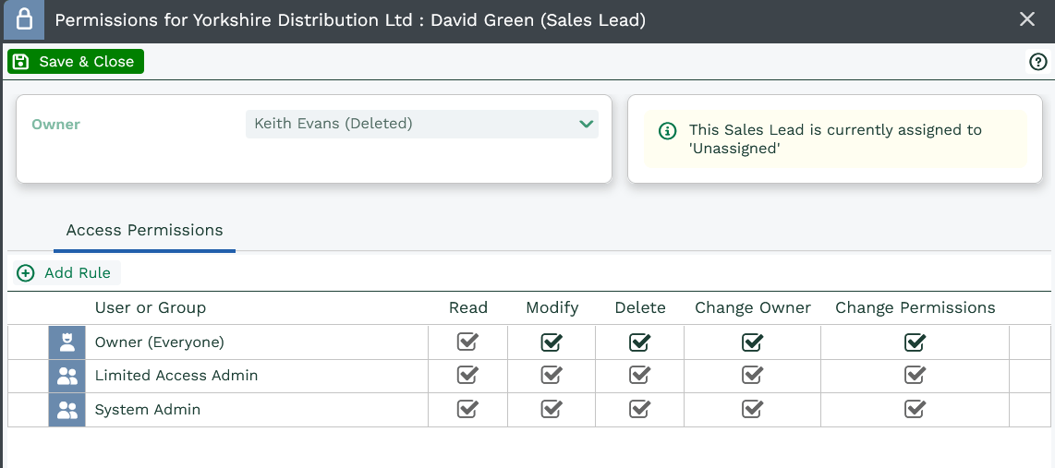This screenshot has height=468, width=1055.
Task: Click Add Rule to create a permission
Action: pos(77,273)
